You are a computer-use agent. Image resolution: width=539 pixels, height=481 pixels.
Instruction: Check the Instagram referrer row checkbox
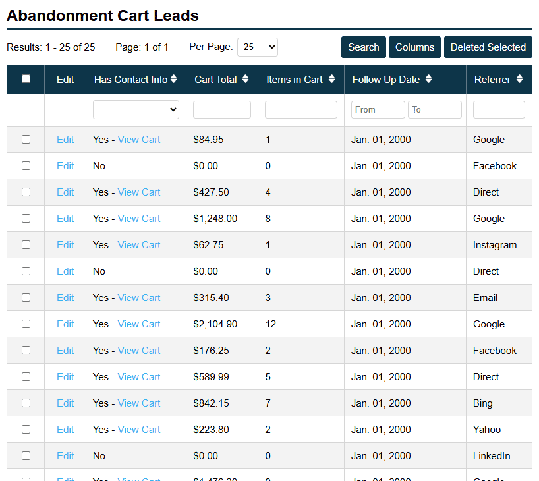26,245
